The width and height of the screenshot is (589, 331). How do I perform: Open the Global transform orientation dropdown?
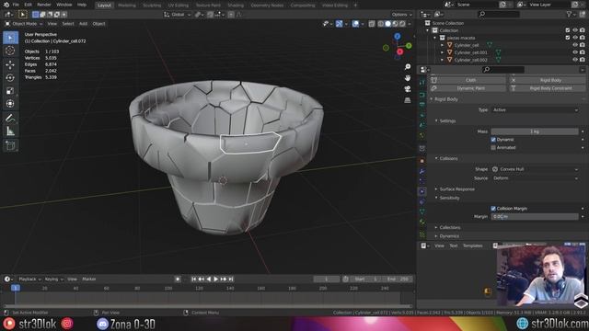tap(178, 15)
